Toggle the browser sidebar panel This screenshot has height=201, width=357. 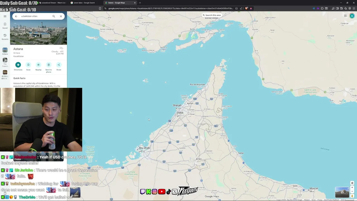pos(337,8)
